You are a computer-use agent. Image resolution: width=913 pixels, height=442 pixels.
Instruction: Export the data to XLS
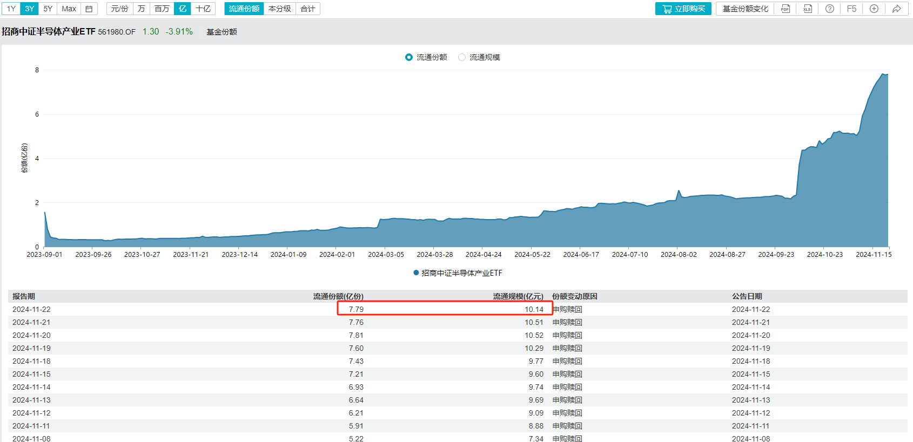point(807,9)
